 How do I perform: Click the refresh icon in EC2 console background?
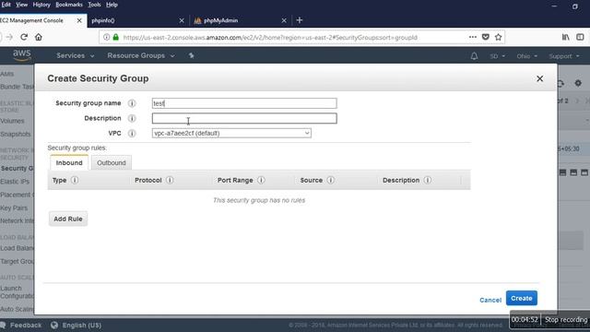[x=561, y=83]
